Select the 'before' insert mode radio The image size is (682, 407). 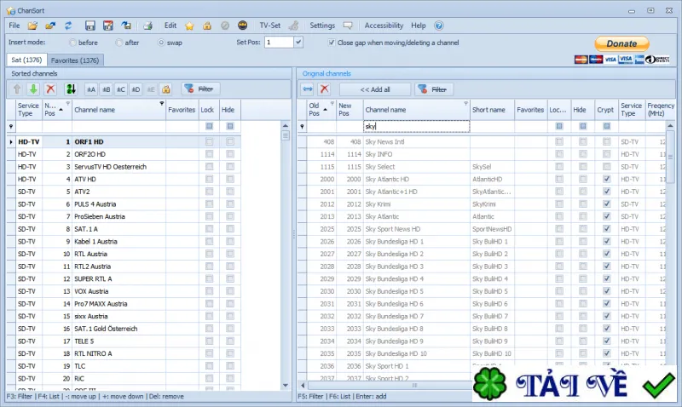(x=72, y=43)
